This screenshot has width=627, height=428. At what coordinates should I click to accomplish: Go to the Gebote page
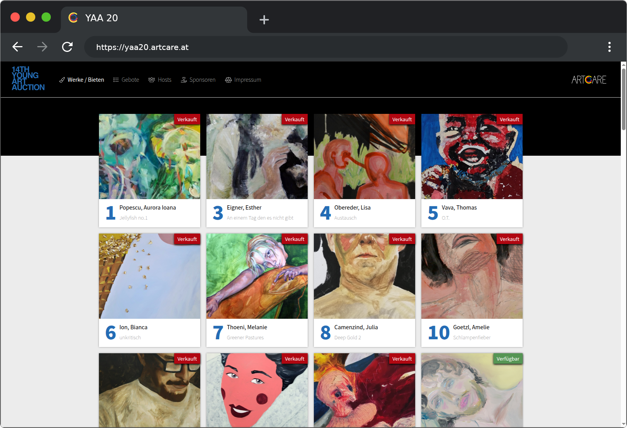pyautogui.click(x=126, y=80)
